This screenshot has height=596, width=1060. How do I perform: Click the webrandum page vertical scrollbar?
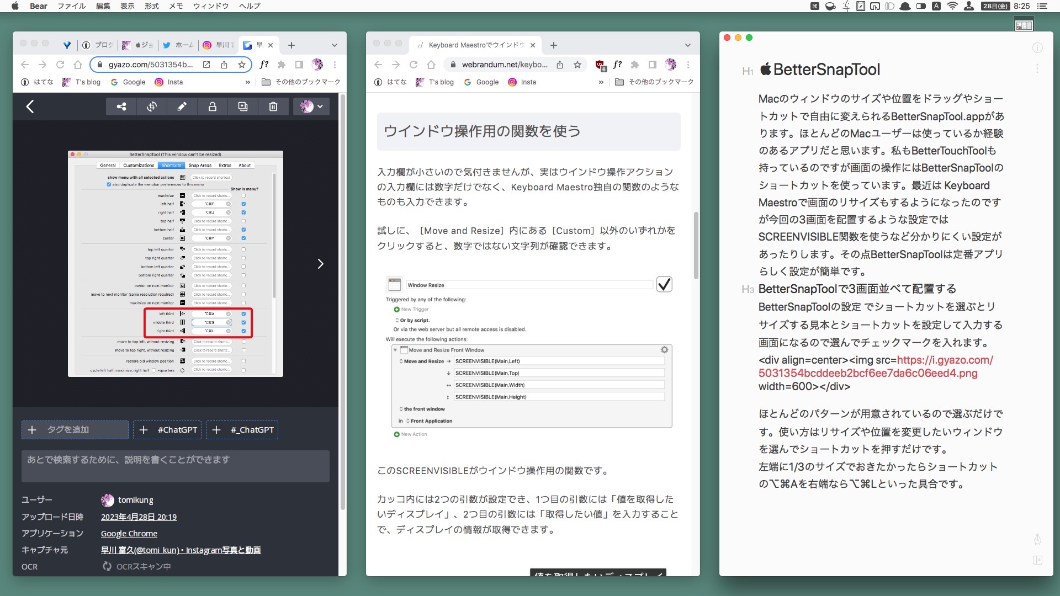click(696, 246)
